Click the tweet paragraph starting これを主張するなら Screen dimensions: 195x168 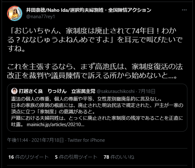95,71
